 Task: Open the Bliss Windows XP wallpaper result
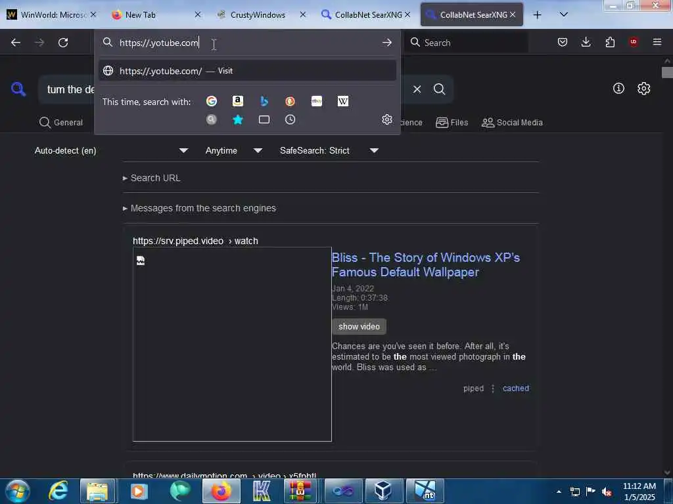coord(426,265)
